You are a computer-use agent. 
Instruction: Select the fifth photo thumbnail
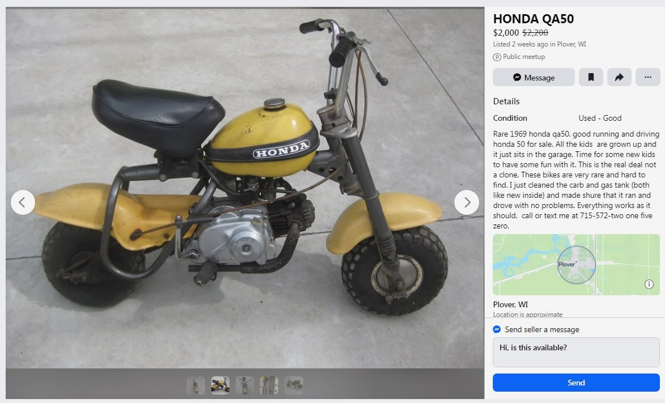coord(294,385)
